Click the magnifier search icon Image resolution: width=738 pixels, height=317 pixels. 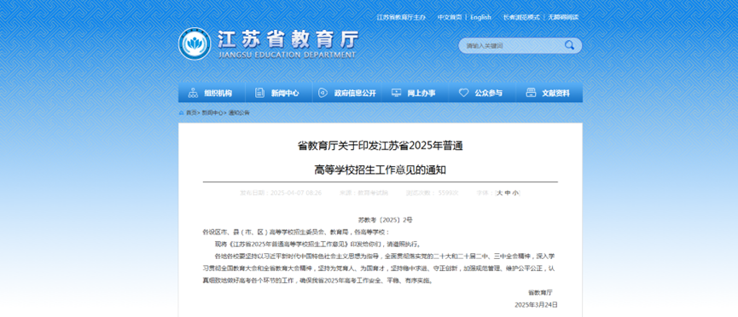click(x=570, y=45)
